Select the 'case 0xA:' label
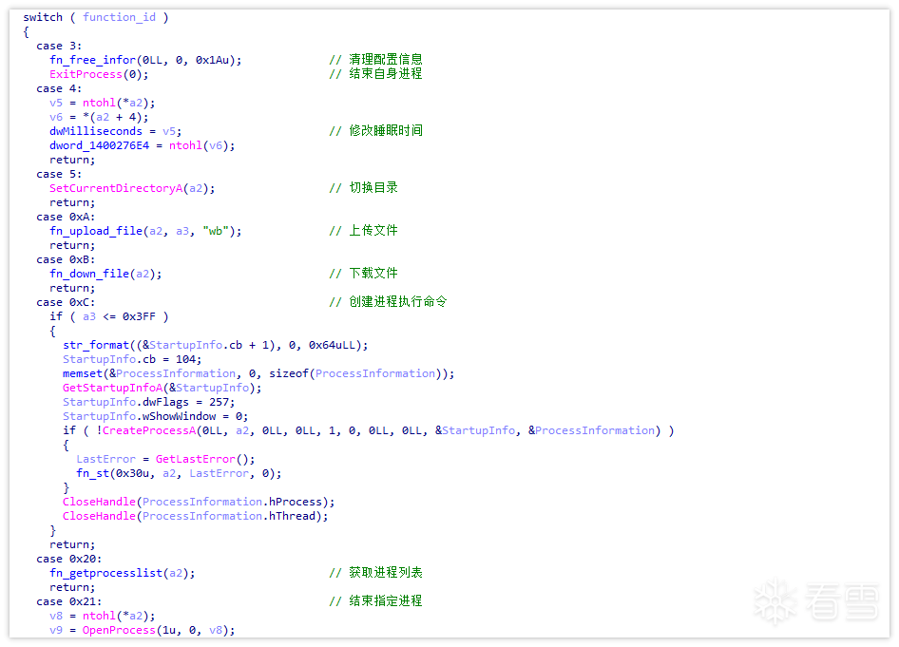 coord(66,217)
